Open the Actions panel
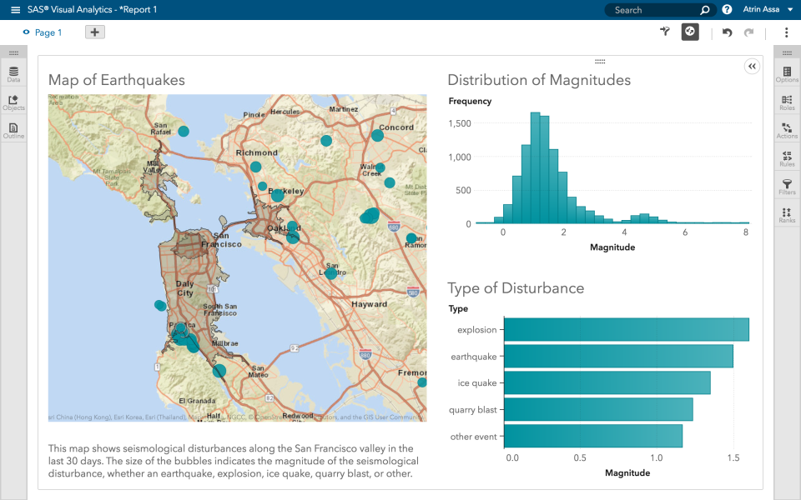This screenshot has height=500, width=801. [786, 130]
